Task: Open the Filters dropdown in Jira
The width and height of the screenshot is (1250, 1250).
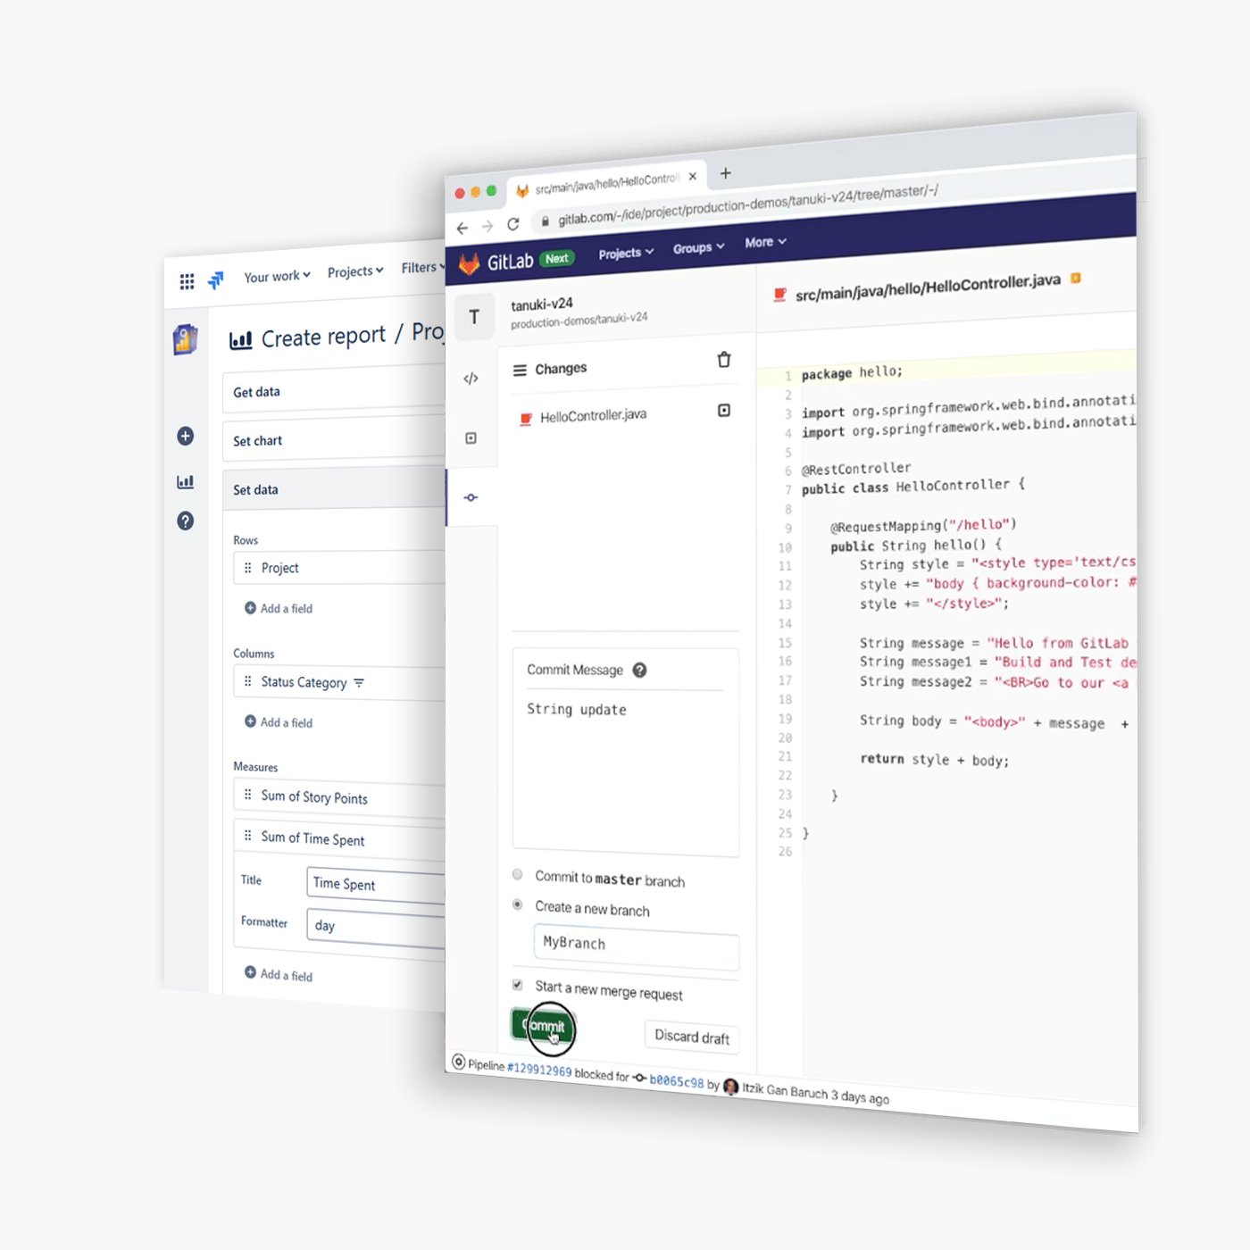Action: tap(423, 267)
